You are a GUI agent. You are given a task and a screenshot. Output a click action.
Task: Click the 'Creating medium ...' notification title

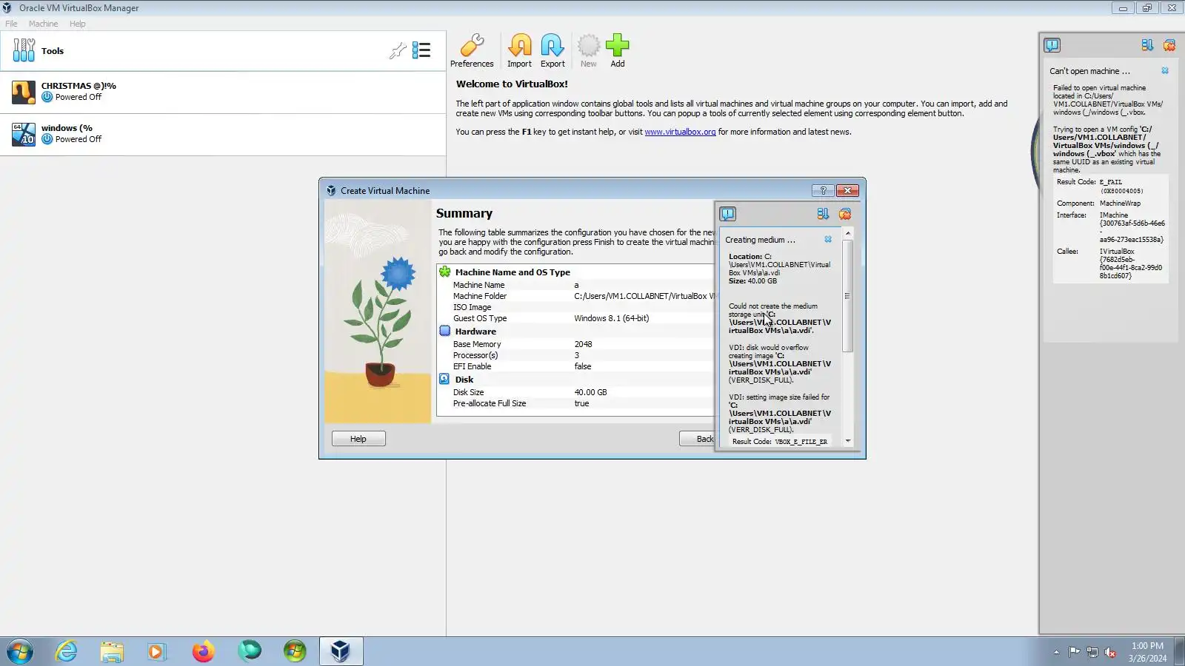(761, 240)
